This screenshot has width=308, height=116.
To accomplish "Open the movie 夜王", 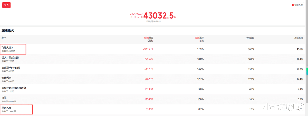I will pyautogui.click(x=4, y=98).
